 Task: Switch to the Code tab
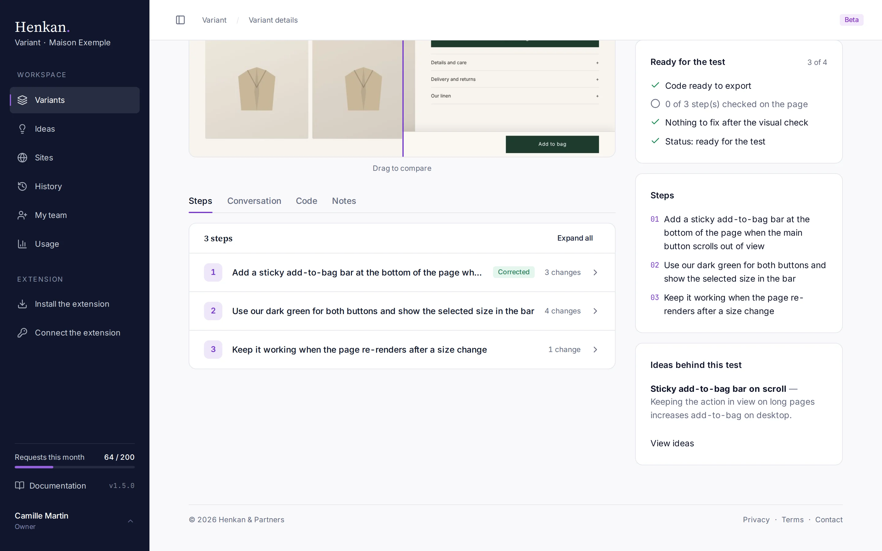(307, 201)
